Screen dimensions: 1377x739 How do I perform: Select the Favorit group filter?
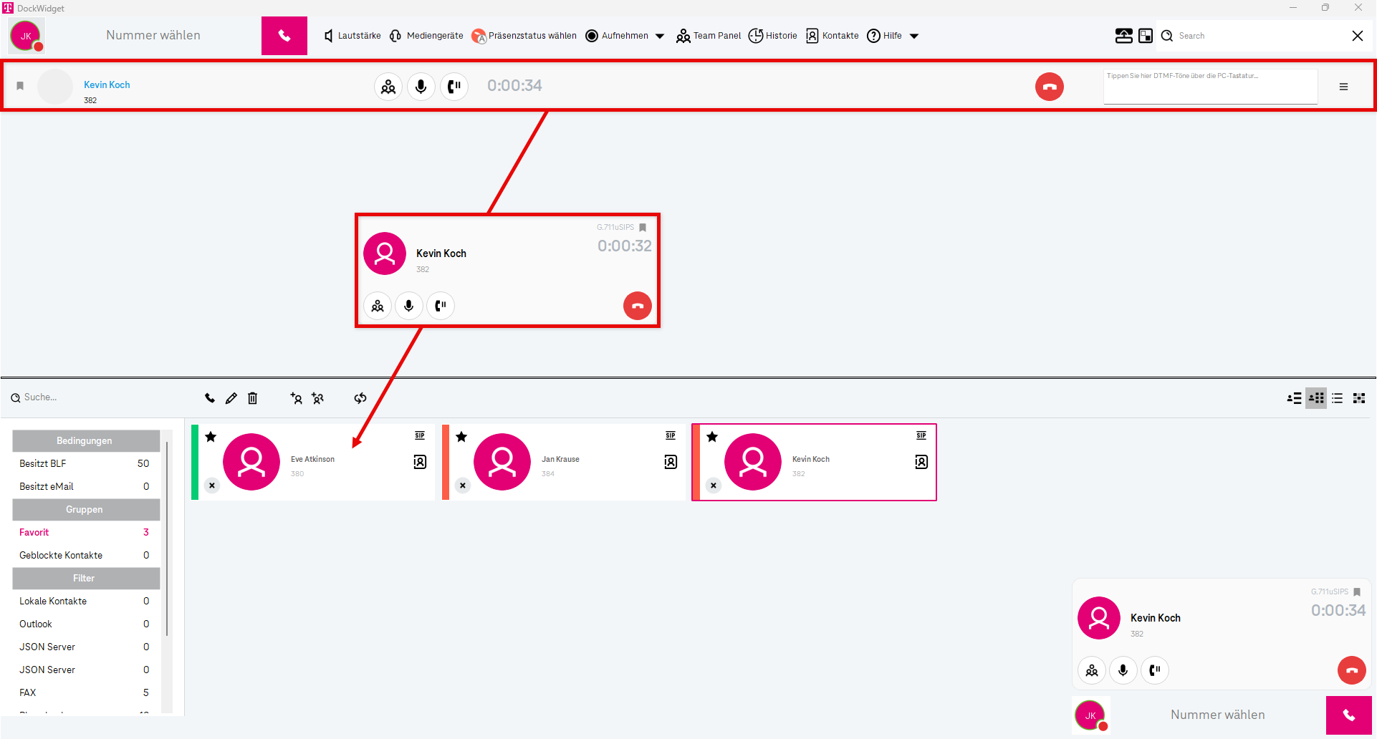click(x=34, y=532)
